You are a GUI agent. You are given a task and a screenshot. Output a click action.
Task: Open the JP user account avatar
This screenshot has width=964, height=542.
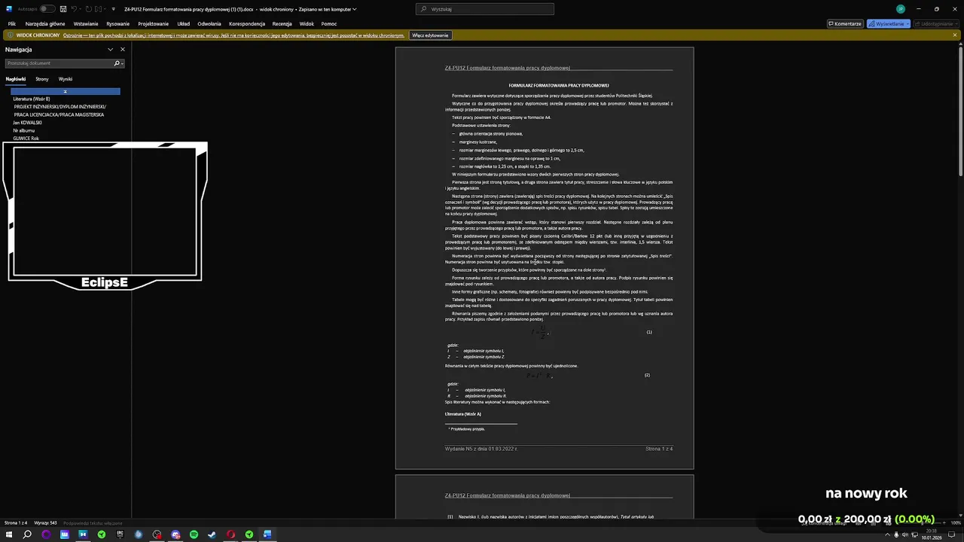coord(900,9)
